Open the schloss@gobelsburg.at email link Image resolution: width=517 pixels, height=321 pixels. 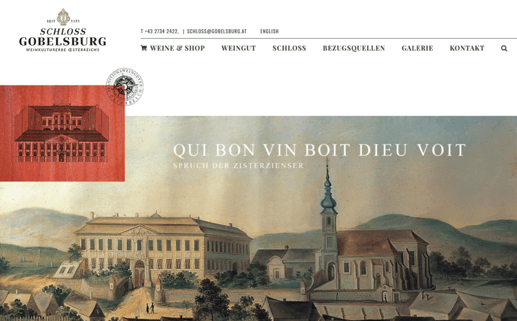pyautogui.click(x=217, y=31)
